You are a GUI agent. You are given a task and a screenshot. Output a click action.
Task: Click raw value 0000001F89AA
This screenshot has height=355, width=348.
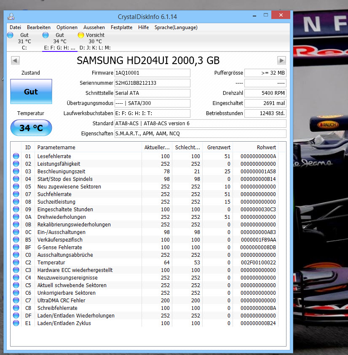pos(258,240)
